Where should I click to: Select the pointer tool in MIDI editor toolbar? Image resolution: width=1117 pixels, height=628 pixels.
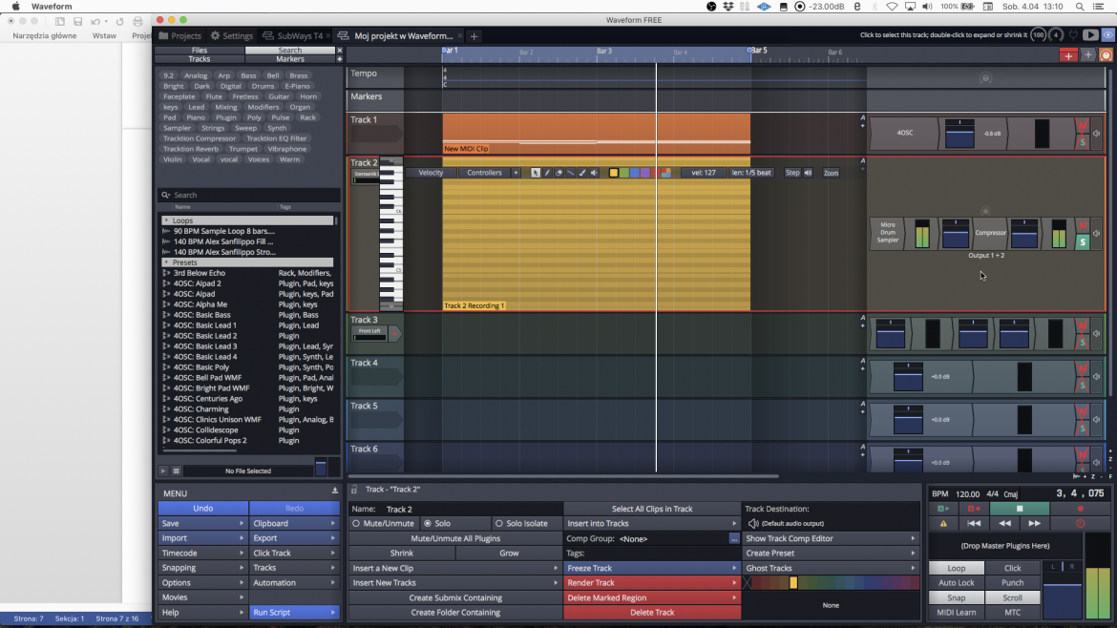(536, 173)
